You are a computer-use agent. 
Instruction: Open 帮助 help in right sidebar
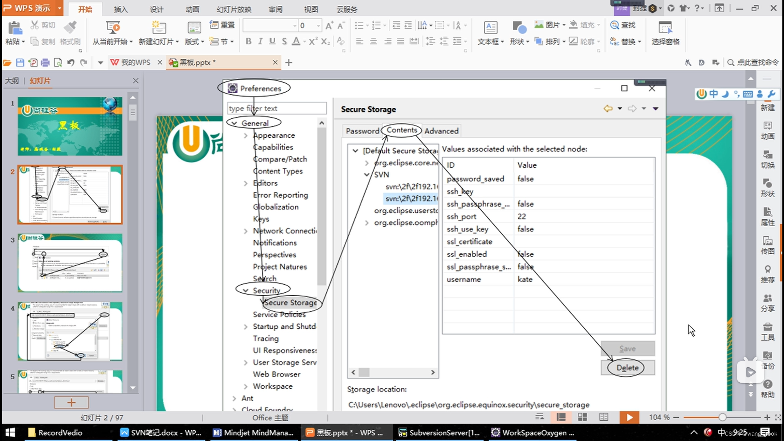coord(767,389)
